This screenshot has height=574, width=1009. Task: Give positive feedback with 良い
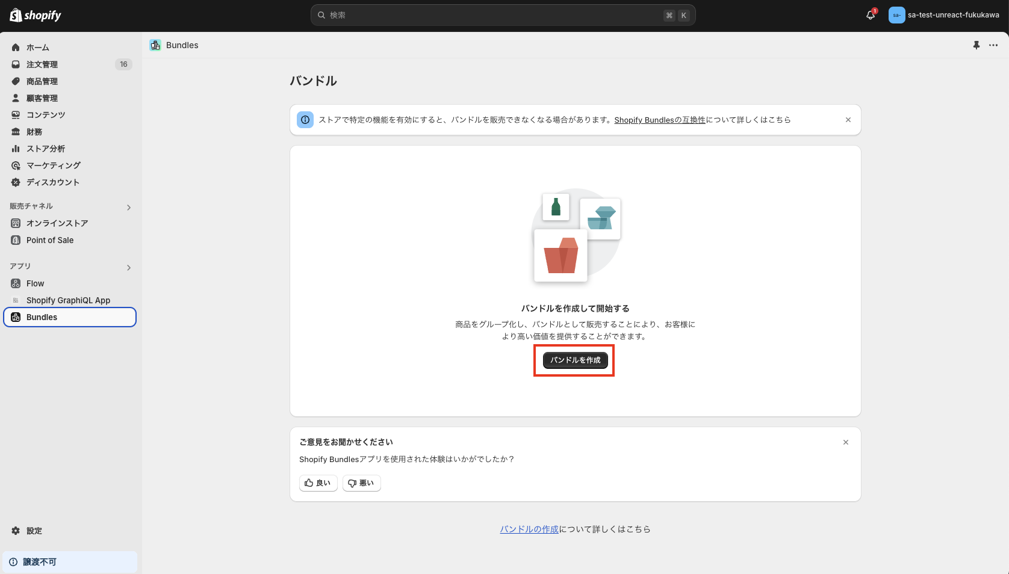coord(318,483)
